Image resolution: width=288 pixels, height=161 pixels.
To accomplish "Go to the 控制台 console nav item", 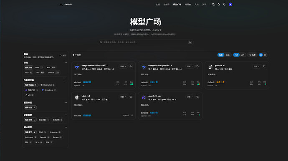I will pyautogui.click(x=167, y=5).
